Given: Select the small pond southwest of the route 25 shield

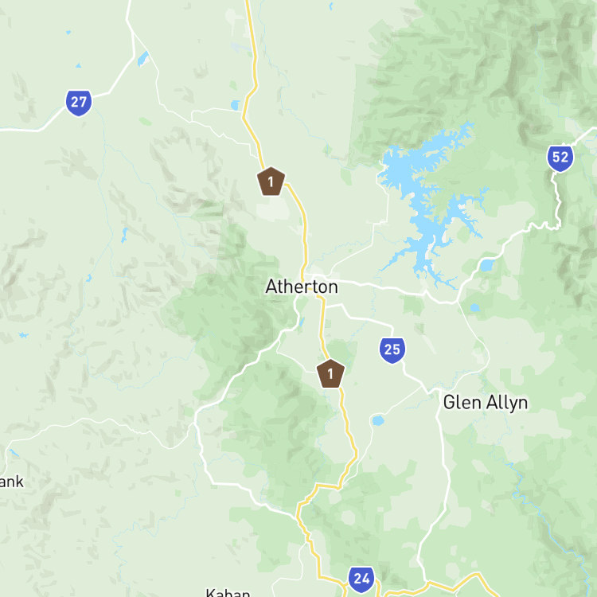Looking at the screenshot, I should tap(378, 421).
